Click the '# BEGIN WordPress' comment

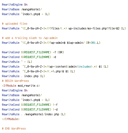(15, 81)
